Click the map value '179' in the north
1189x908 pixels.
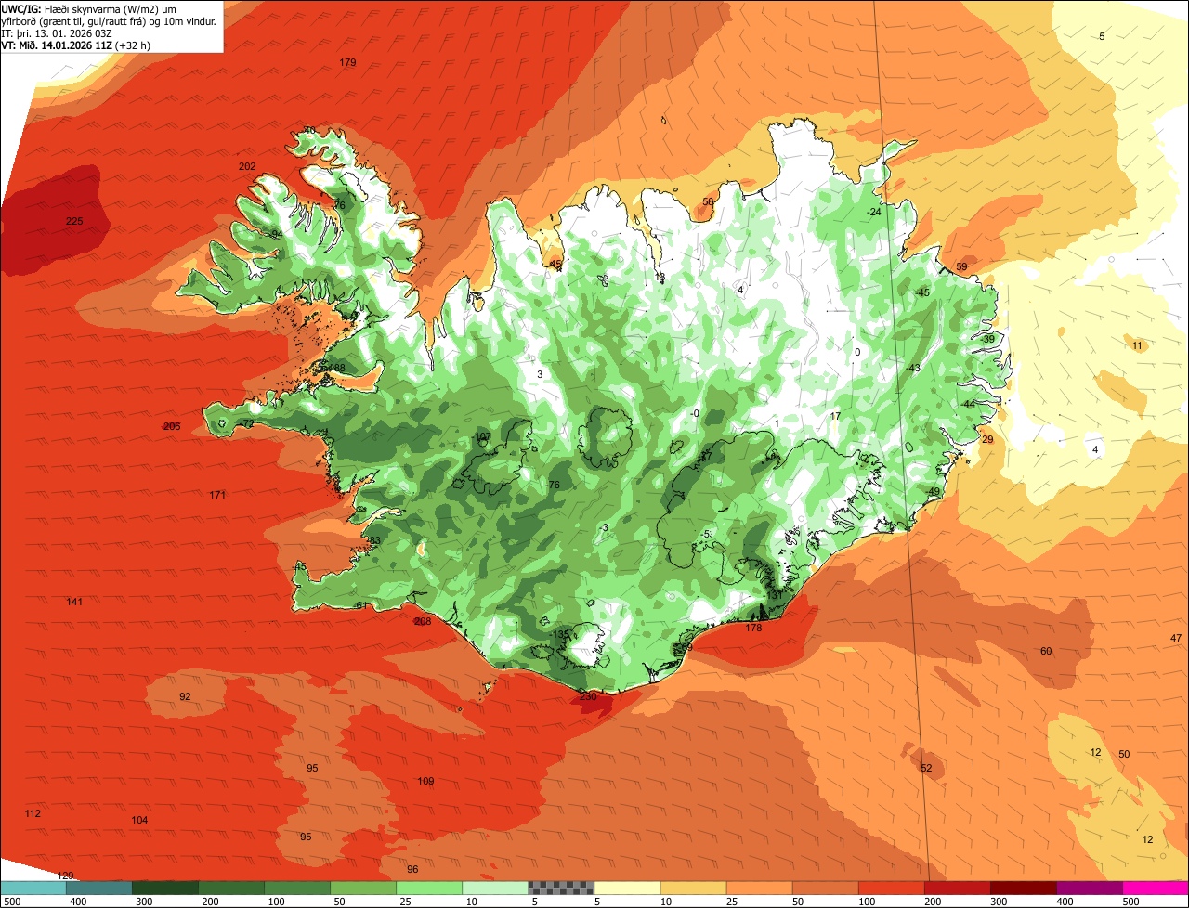tap(347, 63)
